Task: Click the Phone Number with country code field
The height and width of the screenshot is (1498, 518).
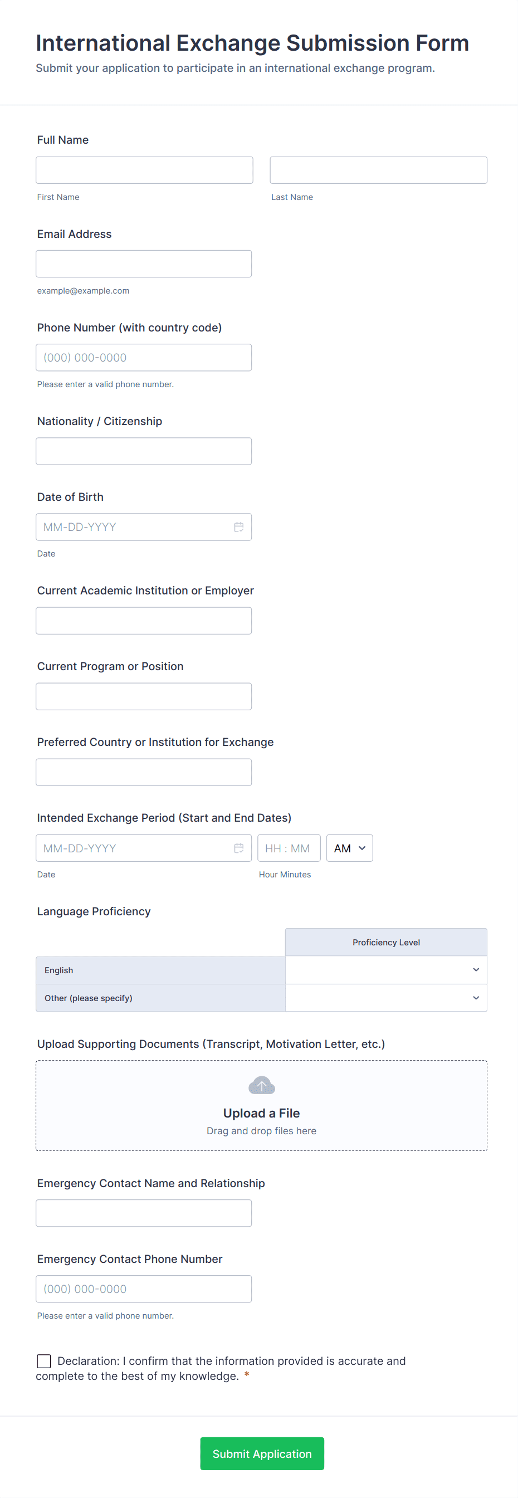Action: tap(144, 357)
